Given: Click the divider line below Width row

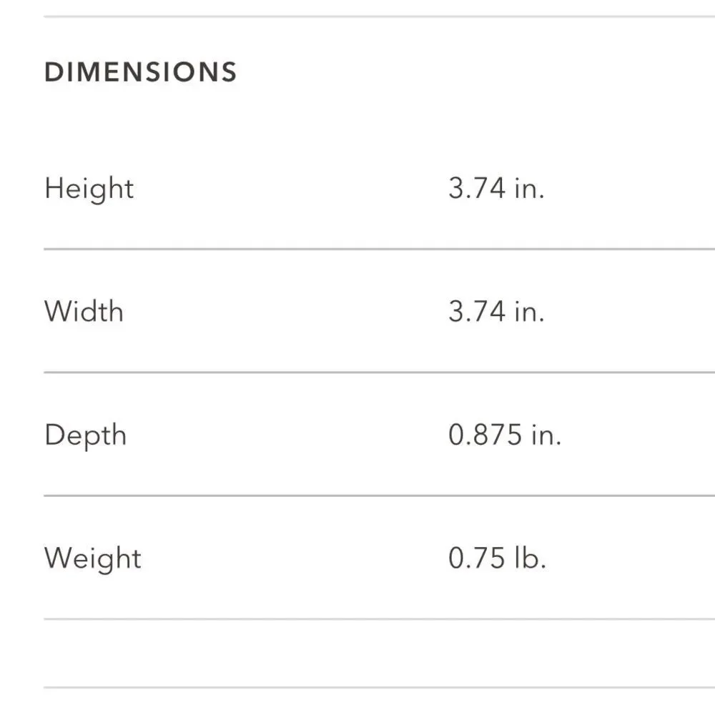Looking at the screenshot, I should [380, 373].
